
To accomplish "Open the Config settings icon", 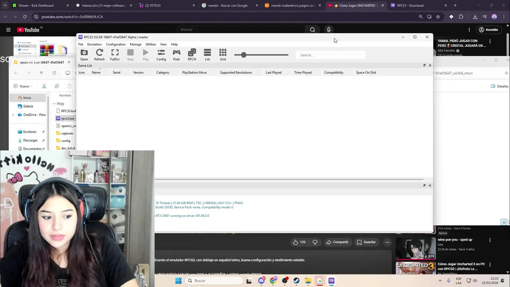I will point(161,55).
